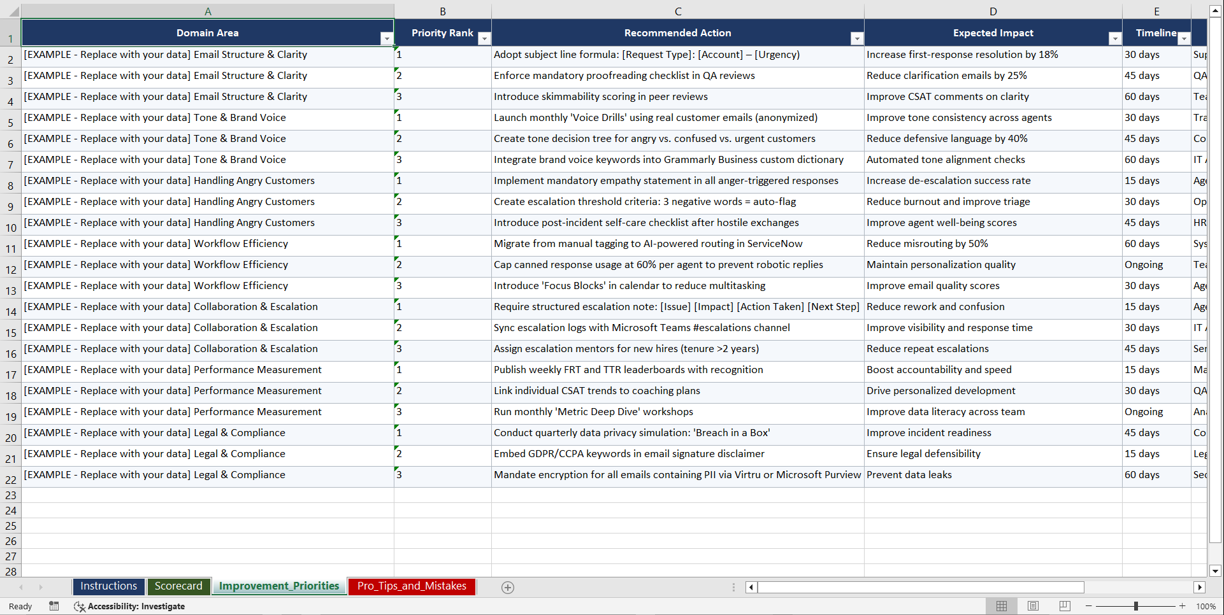Open the Expected Impact filter dropdown
Screen dimensions: 1224x615
pyautogui.click(x=1114, y=38)
